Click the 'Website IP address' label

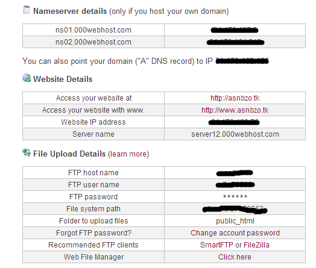(93, 122)
